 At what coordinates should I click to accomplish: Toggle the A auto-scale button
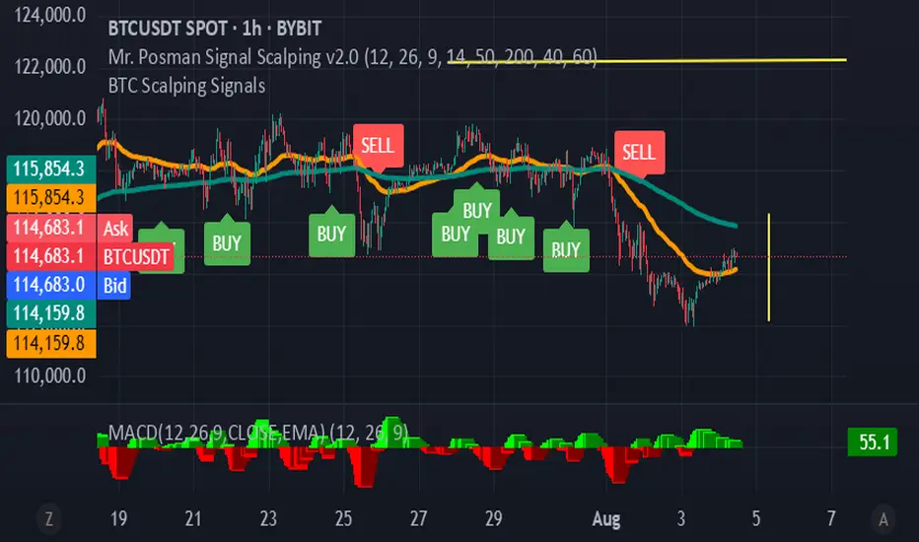click(x=883, y=519)
